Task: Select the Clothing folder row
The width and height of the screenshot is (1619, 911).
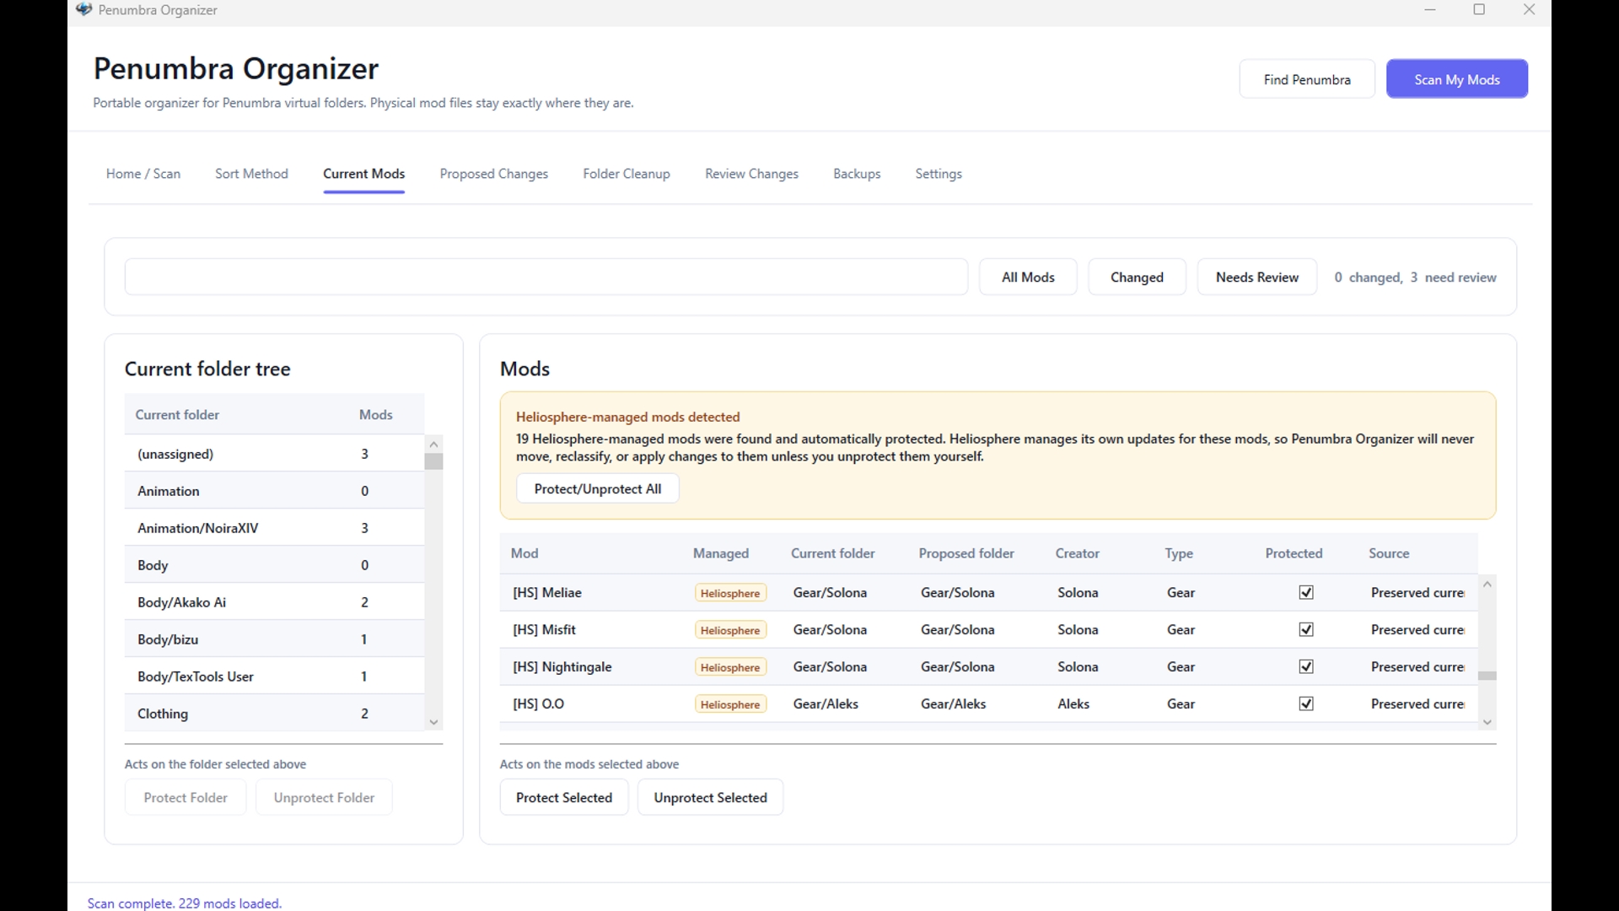Action: (x=274, y=714)
